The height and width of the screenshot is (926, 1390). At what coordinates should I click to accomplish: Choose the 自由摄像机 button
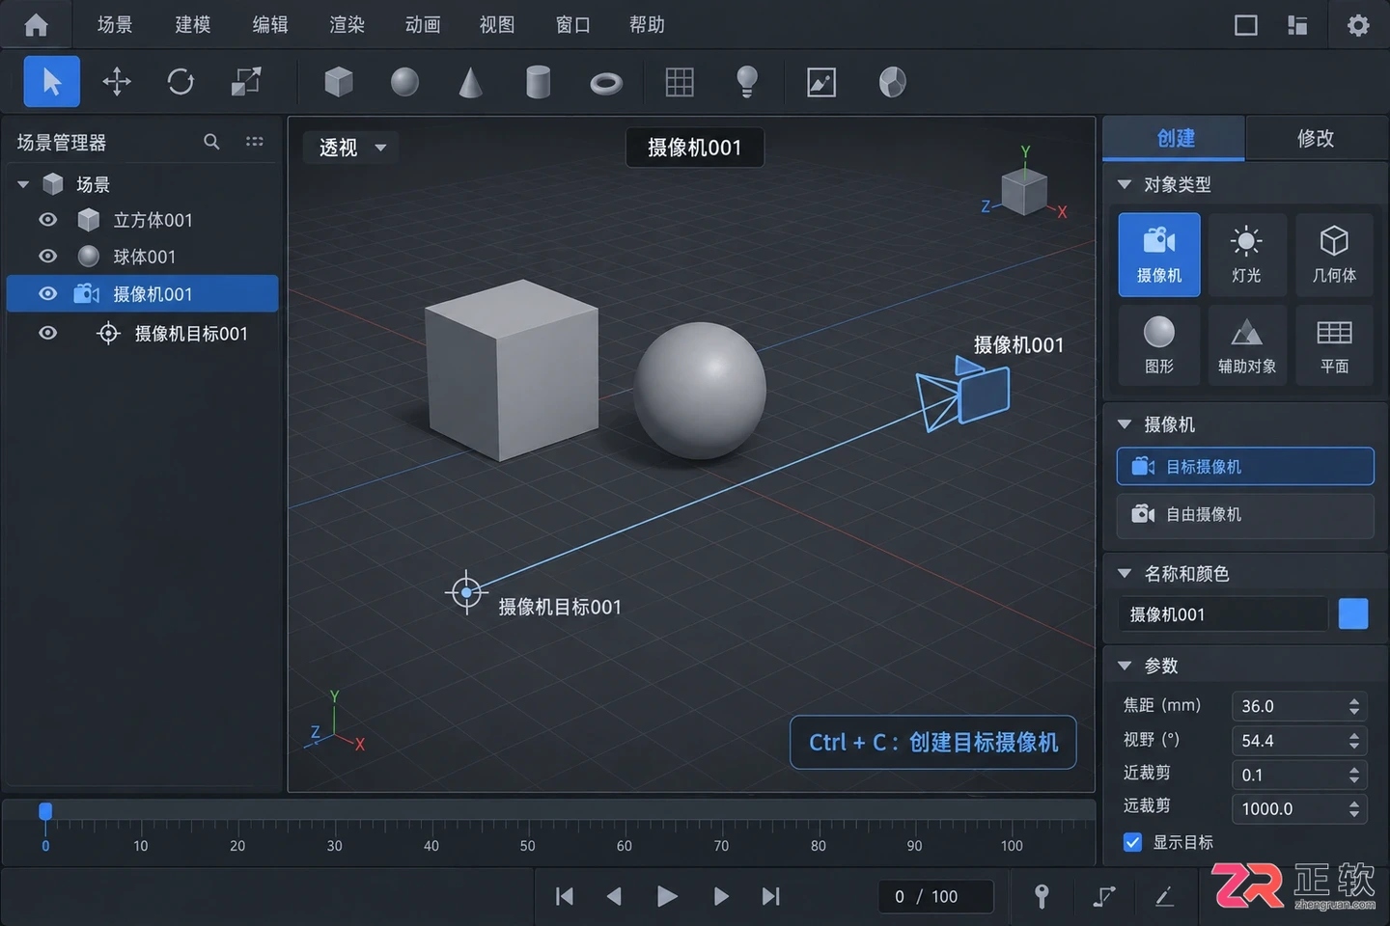coord(1245,515)
